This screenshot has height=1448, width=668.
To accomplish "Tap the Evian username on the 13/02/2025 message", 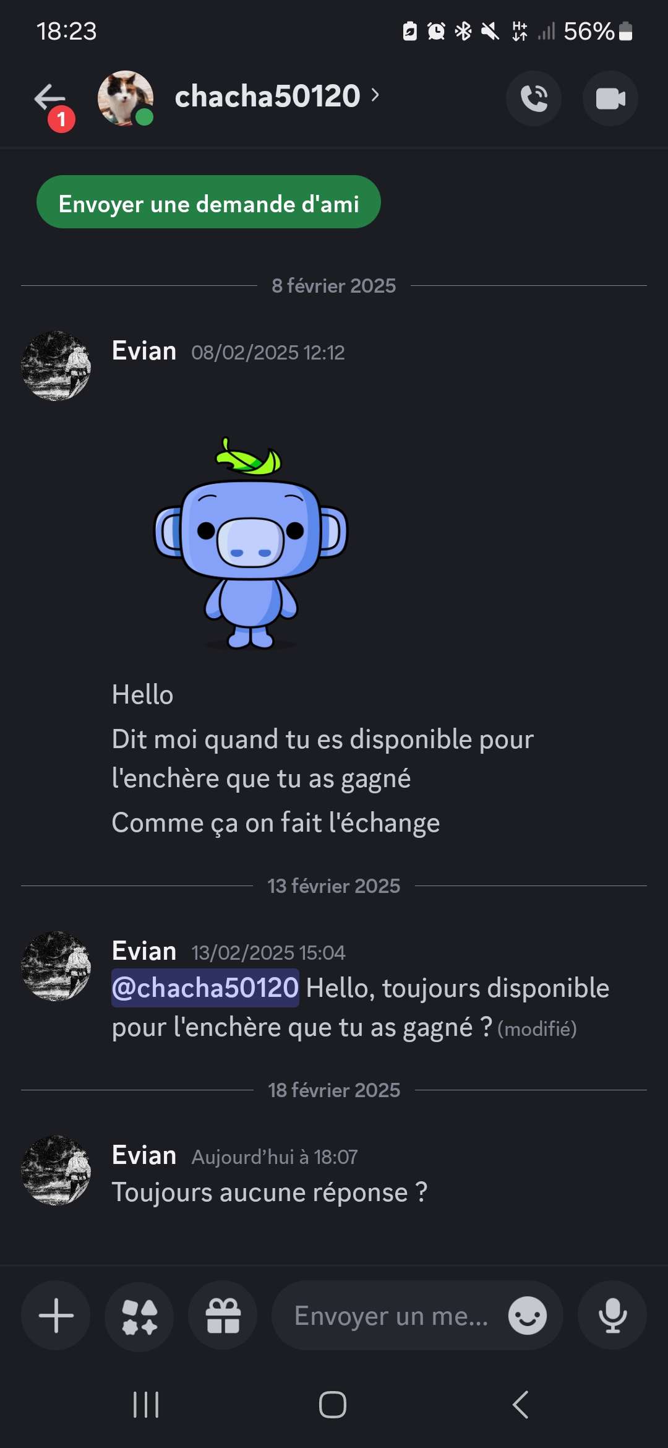I will [144, 951].
